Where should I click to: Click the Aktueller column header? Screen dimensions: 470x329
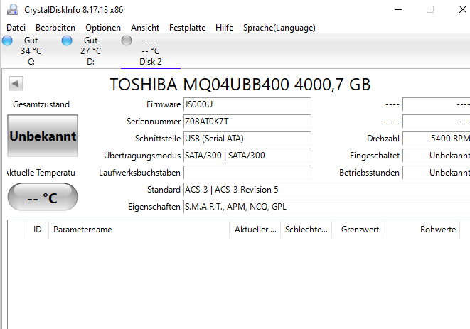[x=255, y=230]
